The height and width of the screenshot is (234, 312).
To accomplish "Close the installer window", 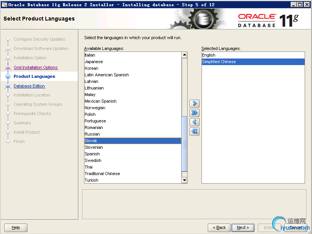I will tap(307, 5).
